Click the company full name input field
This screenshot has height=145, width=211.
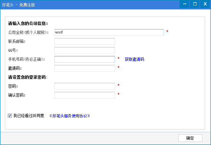(x=109, y=32)
